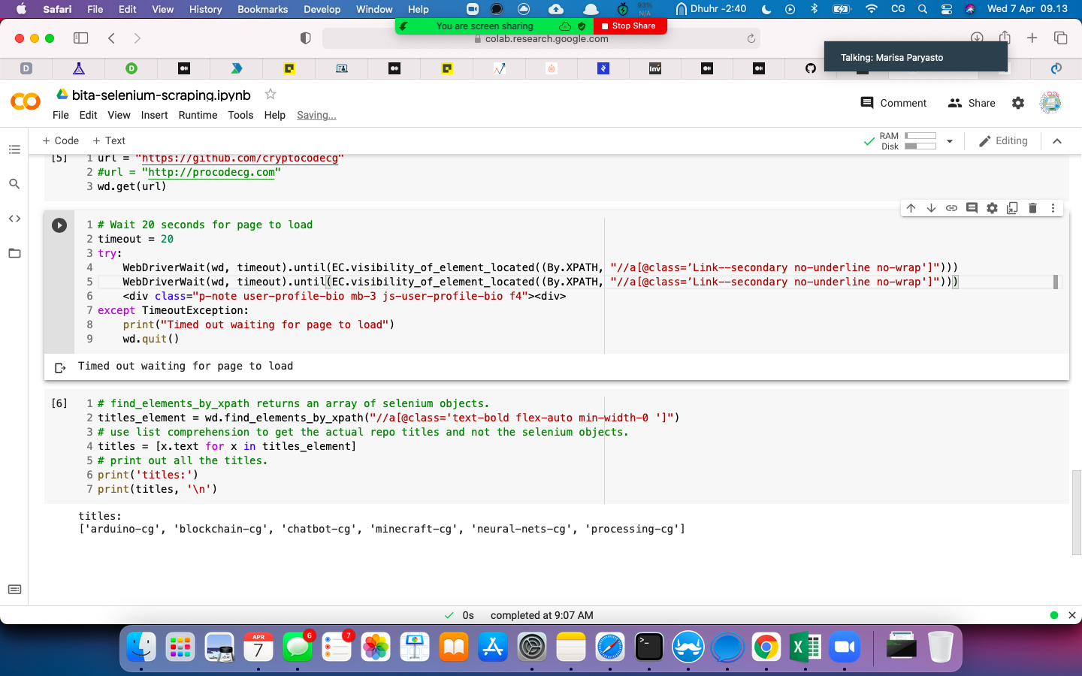The height and width of the screenshot is (676, 1082).
Task: Open Google Chrome from the Dock
Action: point(766,647)
